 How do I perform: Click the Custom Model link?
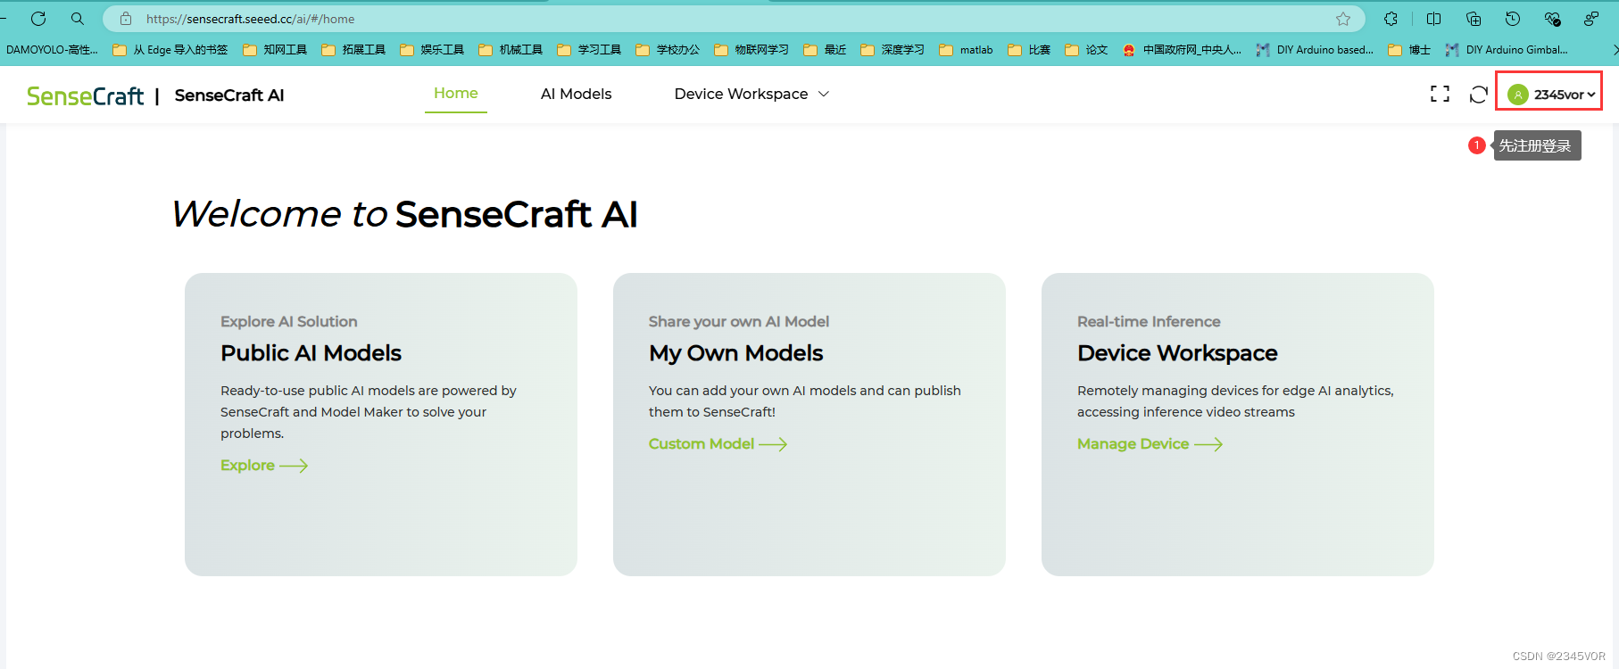point(718,444)
